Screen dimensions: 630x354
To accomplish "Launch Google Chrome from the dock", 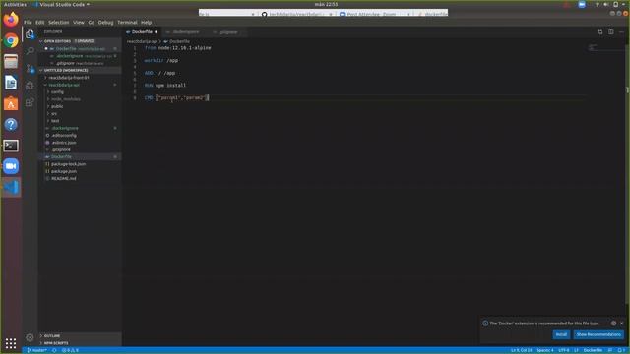I will 11,40.
